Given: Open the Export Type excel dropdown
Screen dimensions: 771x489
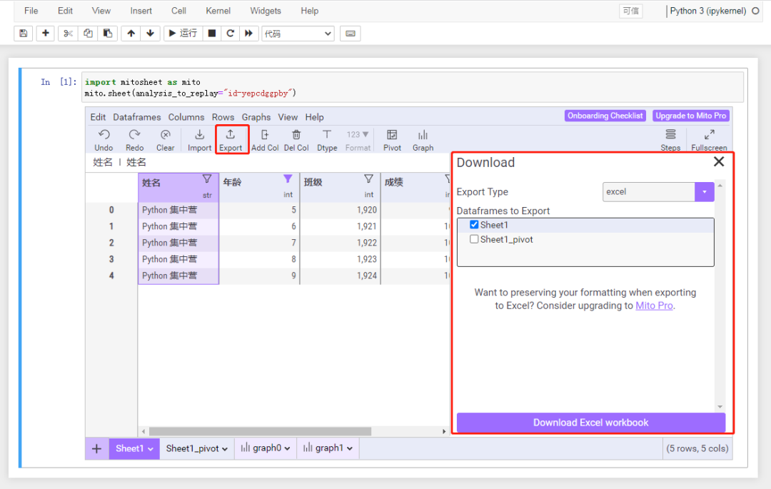Looking at the screenshot, I should (658, 191).
